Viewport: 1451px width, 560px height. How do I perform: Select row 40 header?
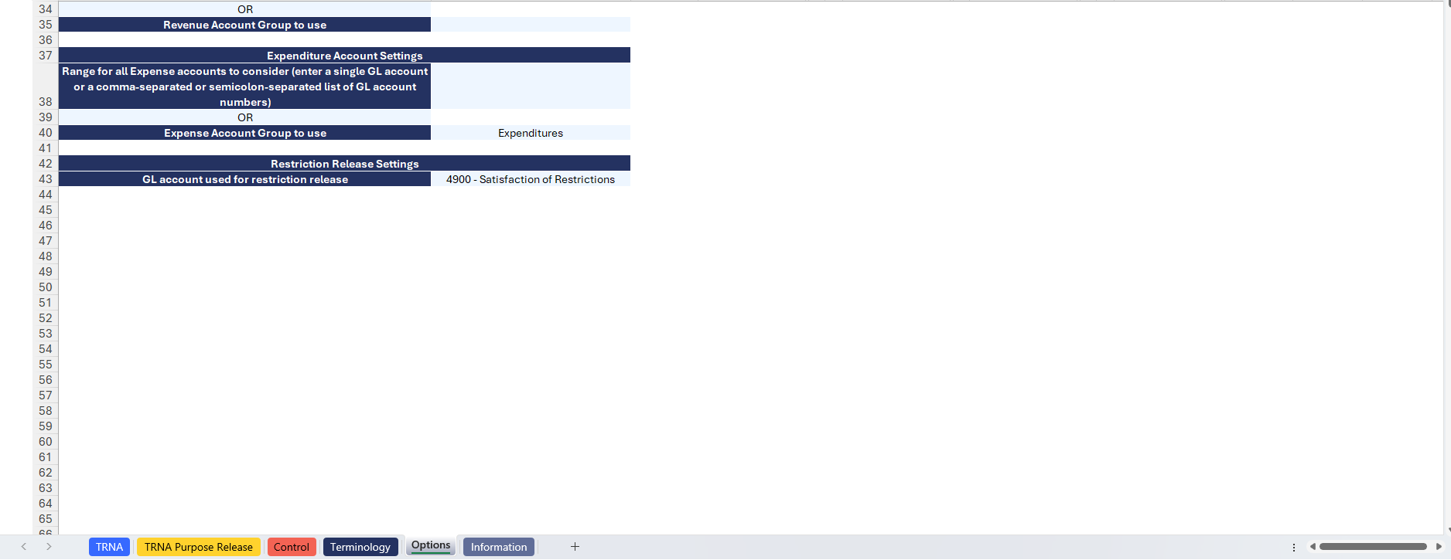click(x=46, y=133)
